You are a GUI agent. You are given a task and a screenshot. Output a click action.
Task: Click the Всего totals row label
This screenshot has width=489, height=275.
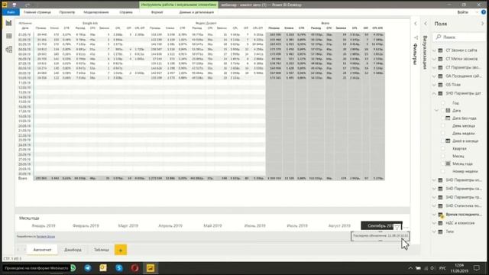point(23,178)
